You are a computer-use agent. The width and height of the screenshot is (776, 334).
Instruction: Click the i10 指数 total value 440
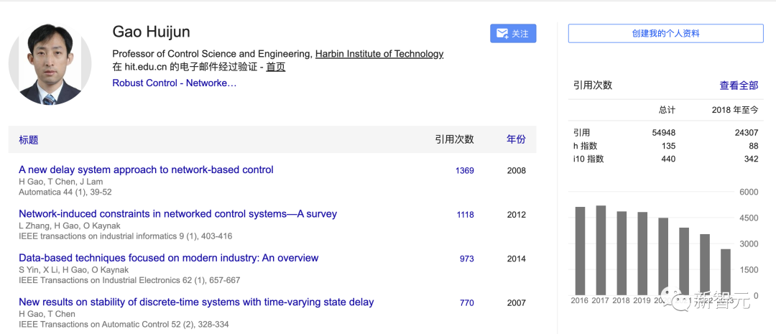pyautogui.click(x=669, y=159)
